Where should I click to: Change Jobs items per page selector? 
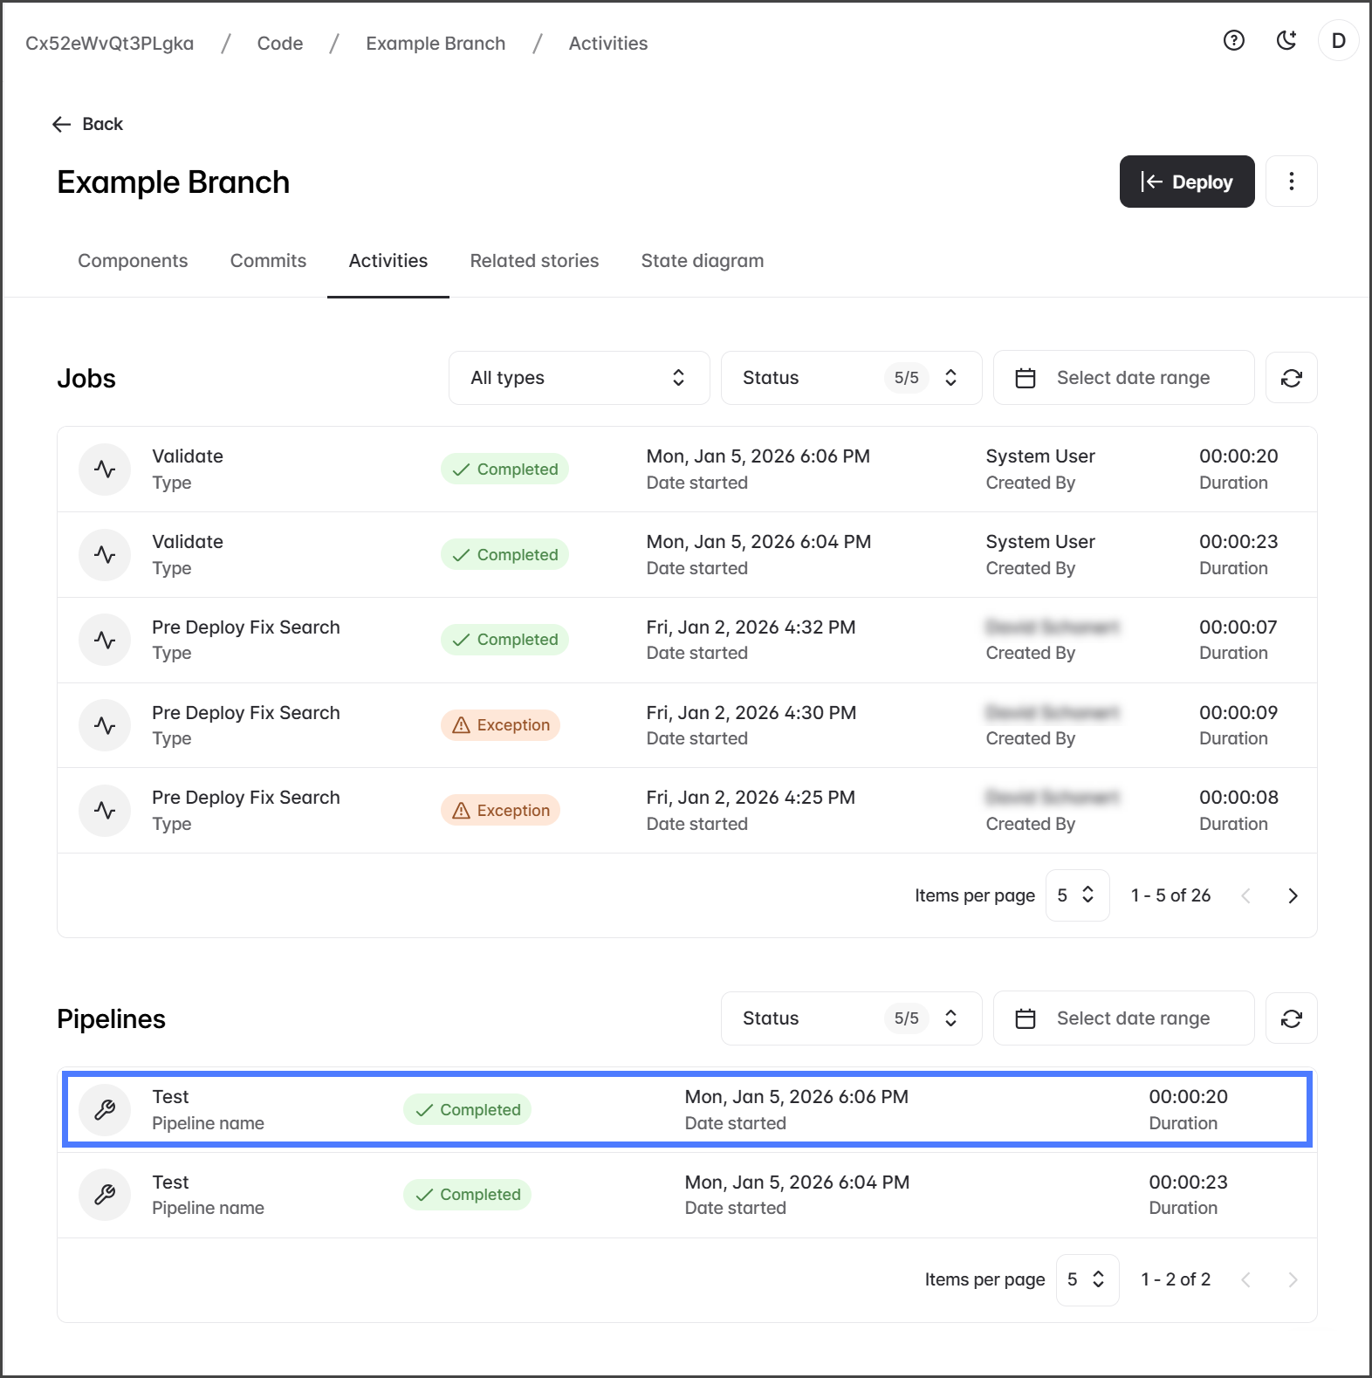coord(1077,895)
